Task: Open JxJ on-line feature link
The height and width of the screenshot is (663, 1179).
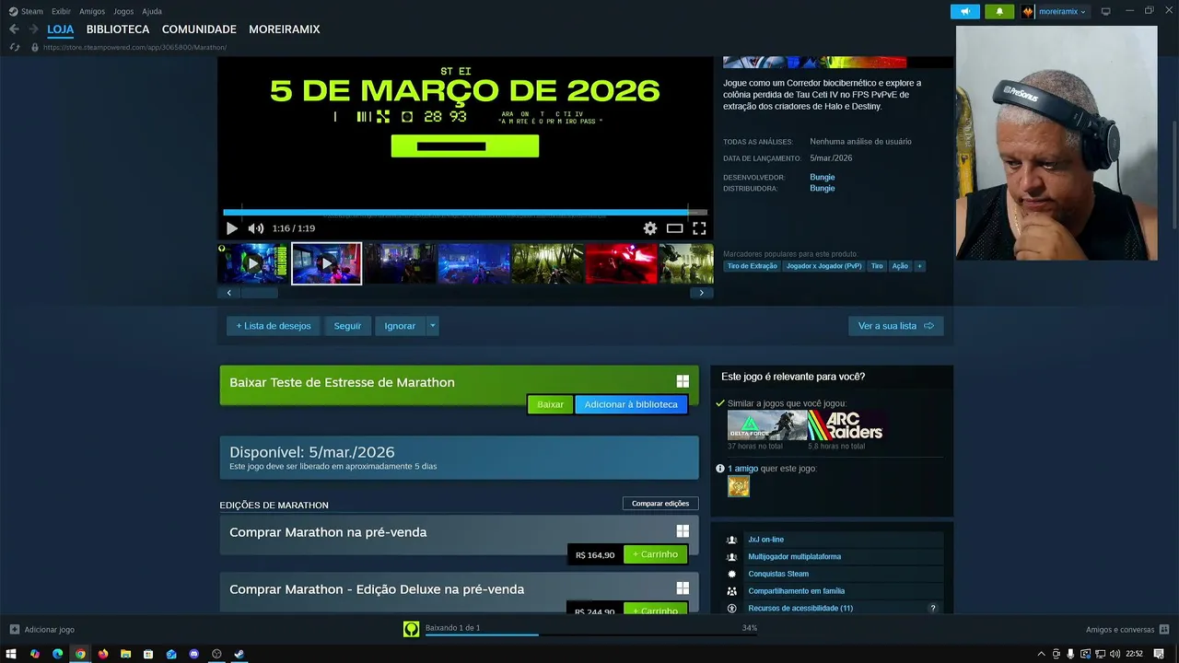Action: (x=765, y=540)
